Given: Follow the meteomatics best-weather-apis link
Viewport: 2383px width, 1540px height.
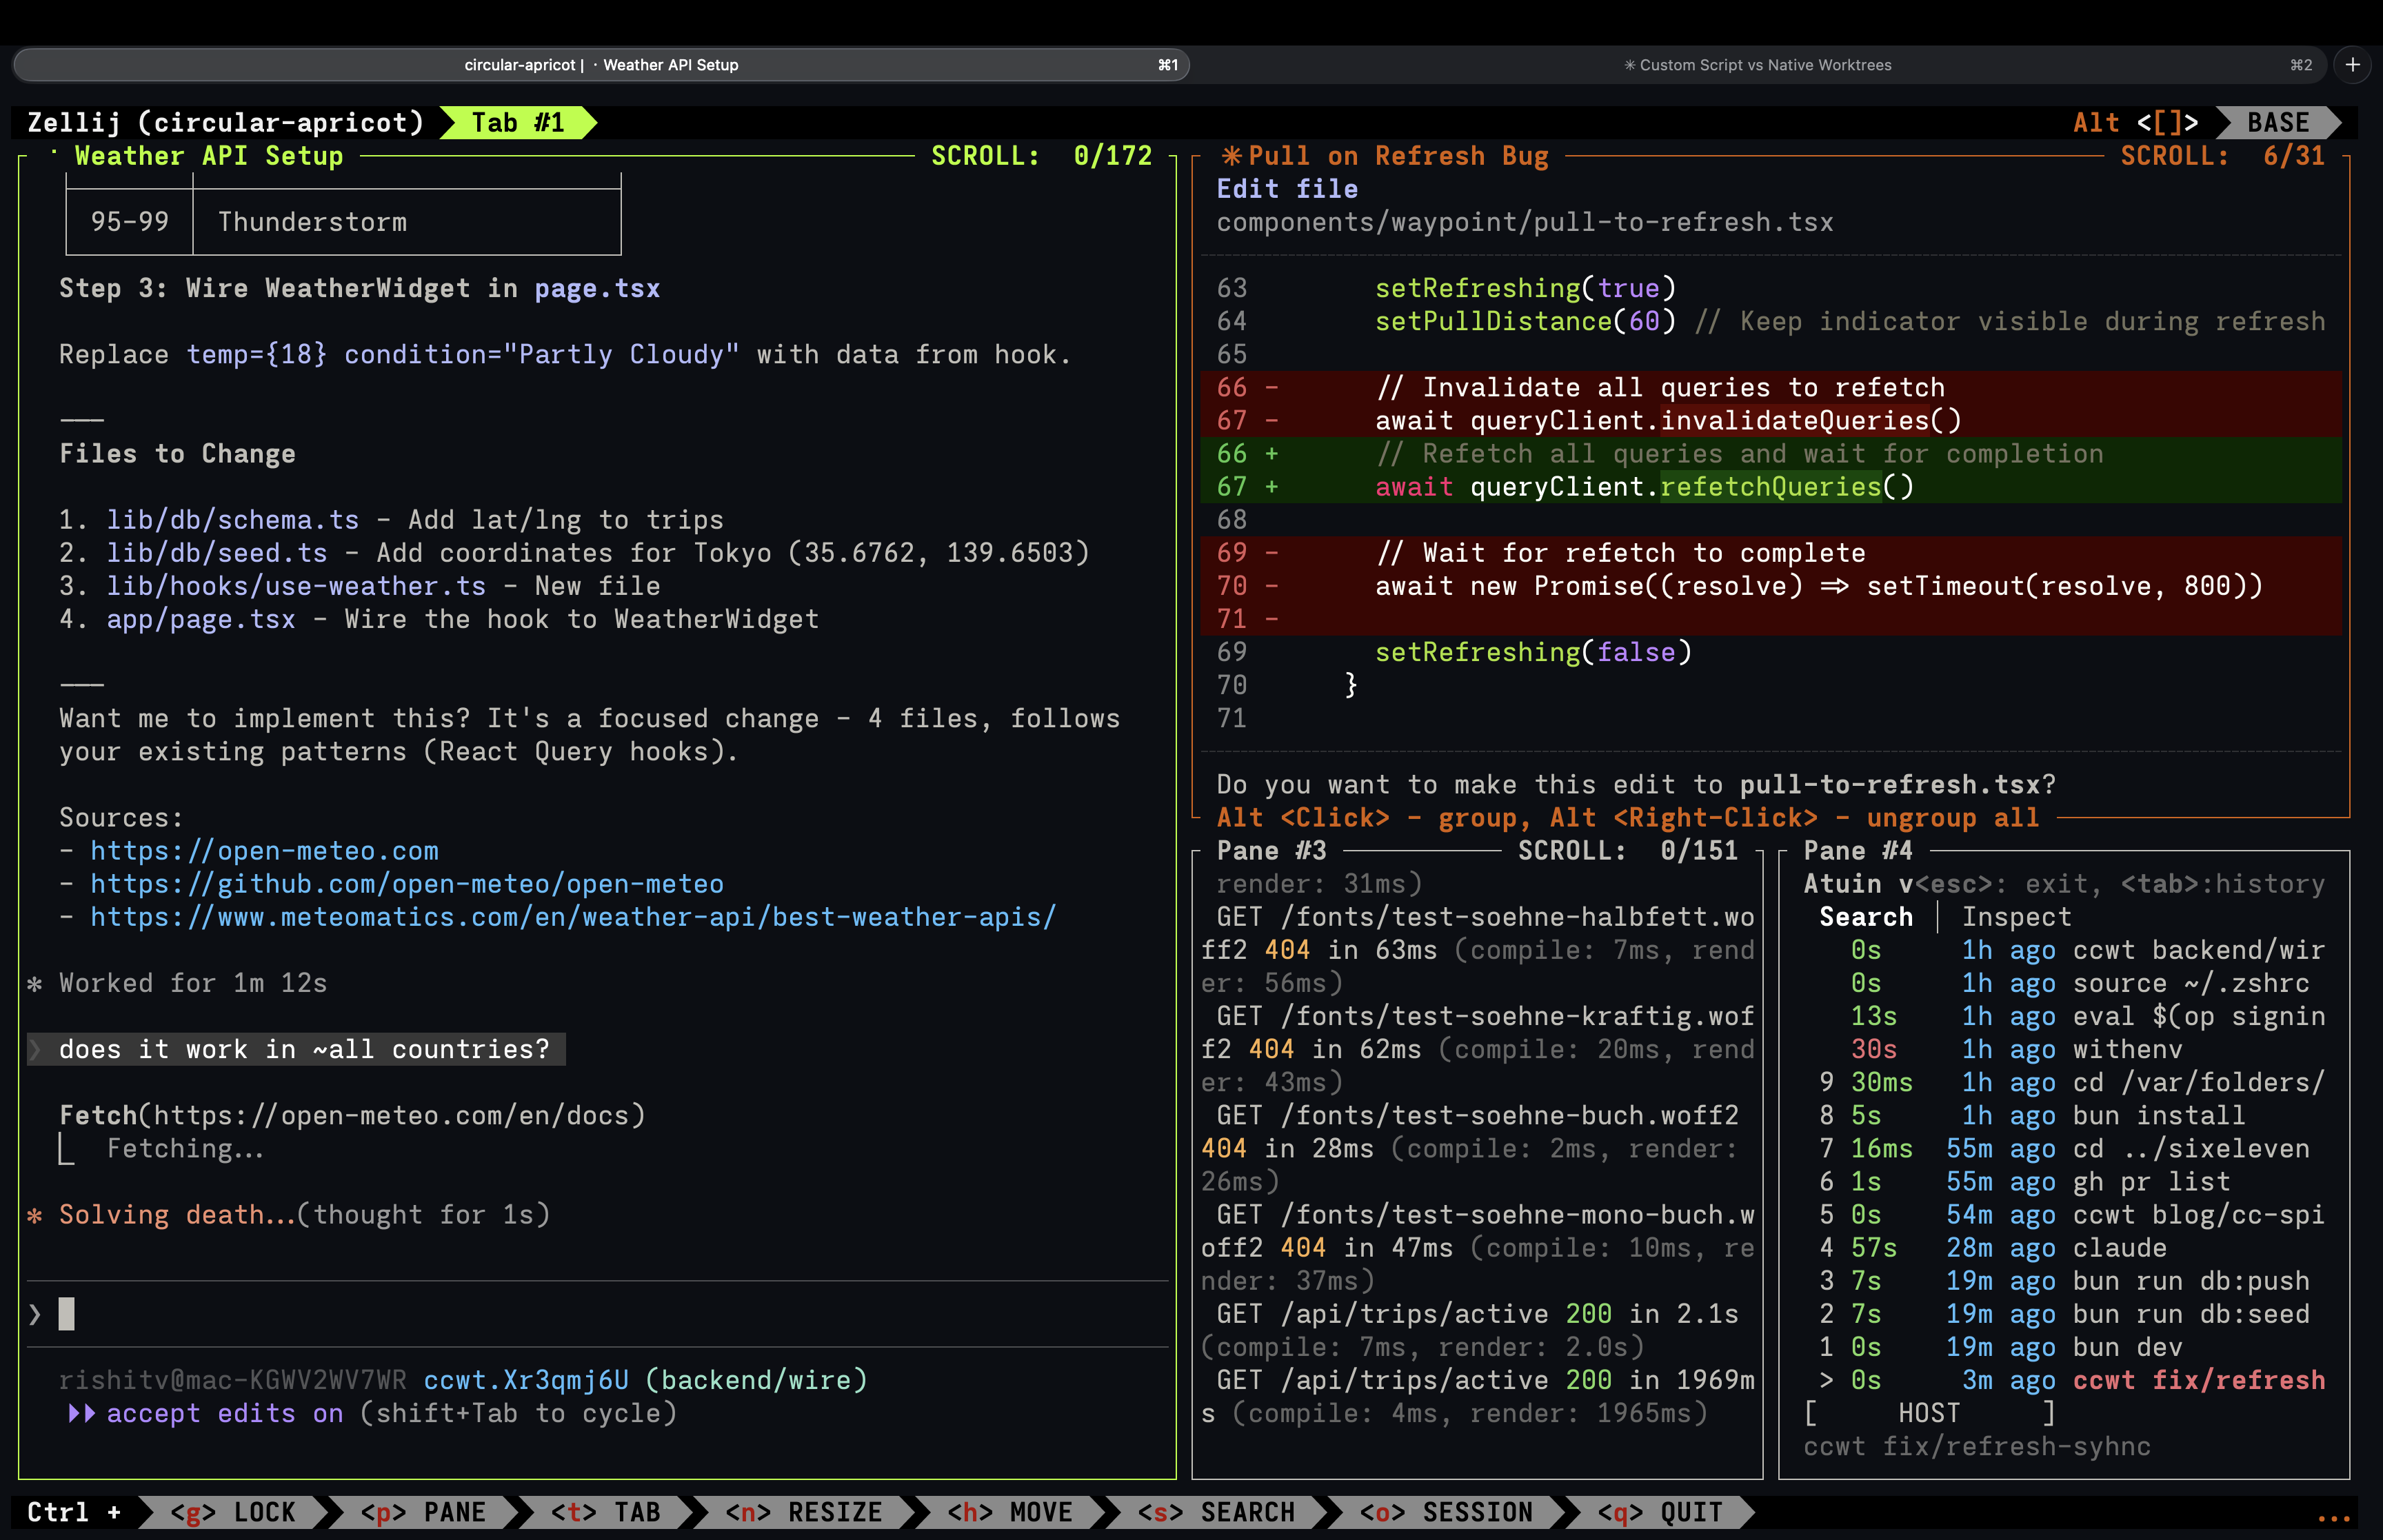Looking at the screenshot, I should tap(570, 916).
